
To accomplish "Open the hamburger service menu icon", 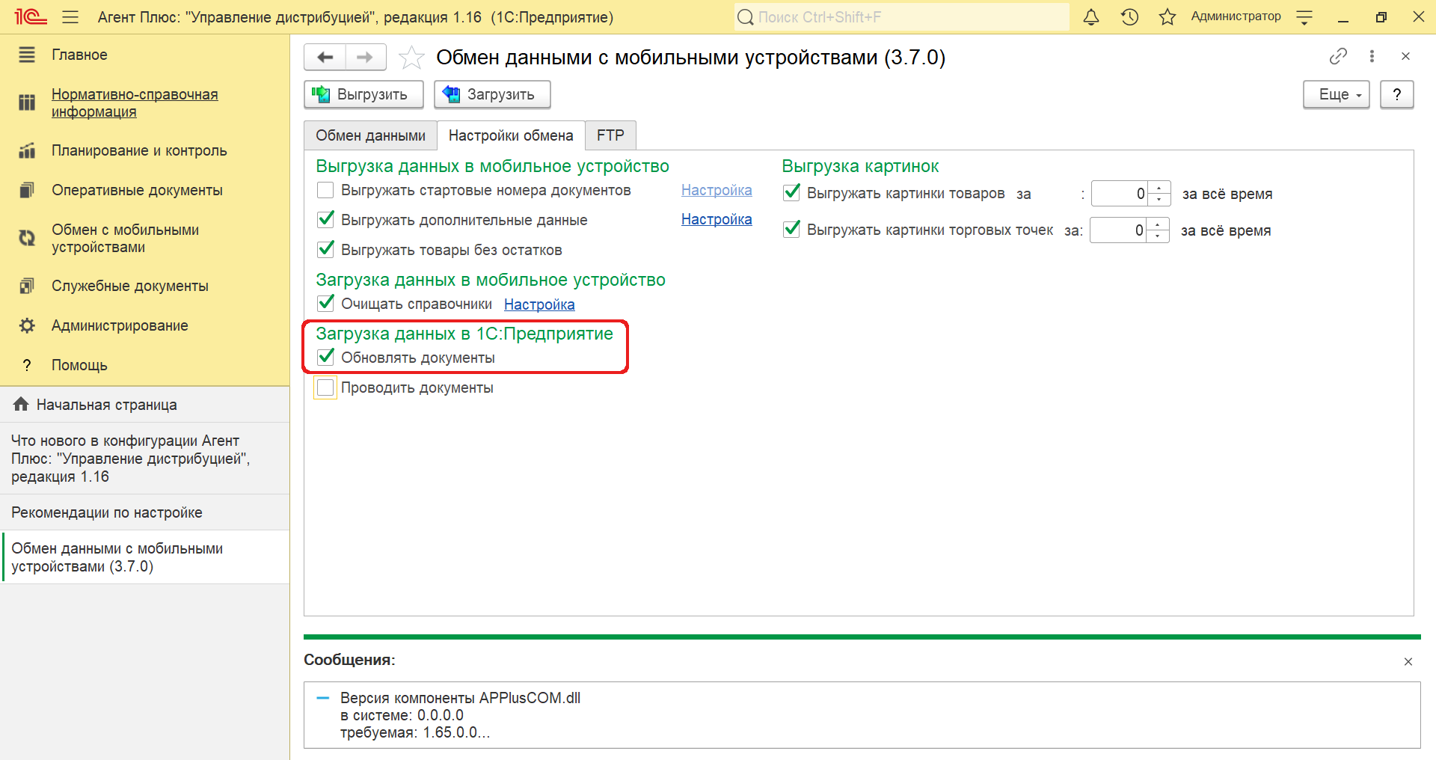I will click(x=70, y=16).
